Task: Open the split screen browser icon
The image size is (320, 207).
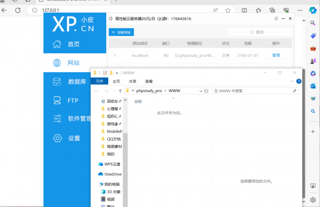Action: click(244, 10)
